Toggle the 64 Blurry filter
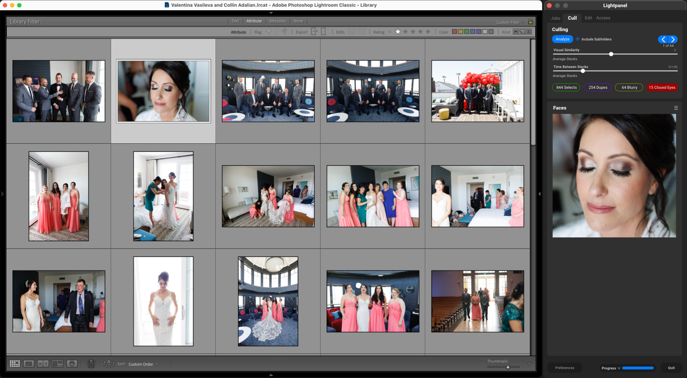This screenshot has height=378, width=687. [x=629, y=87]
